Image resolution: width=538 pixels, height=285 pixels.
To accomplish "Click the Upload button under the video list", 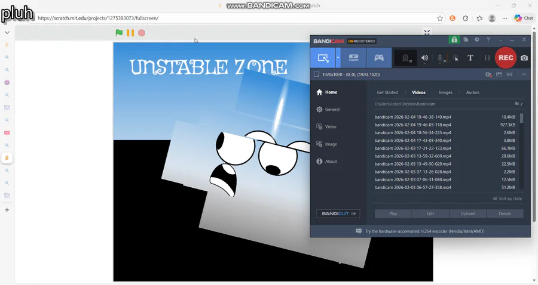I will (x=467, y=214).
